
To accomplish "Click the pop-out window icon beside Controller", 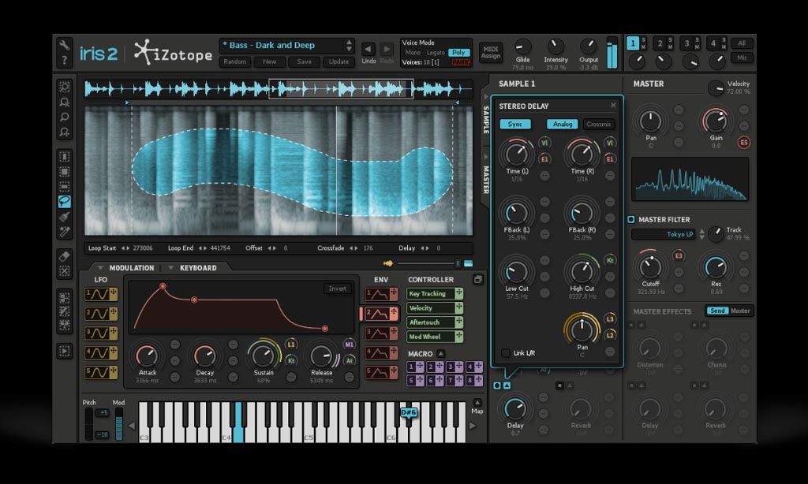I will pyautogui.click(x=477, y=280).
